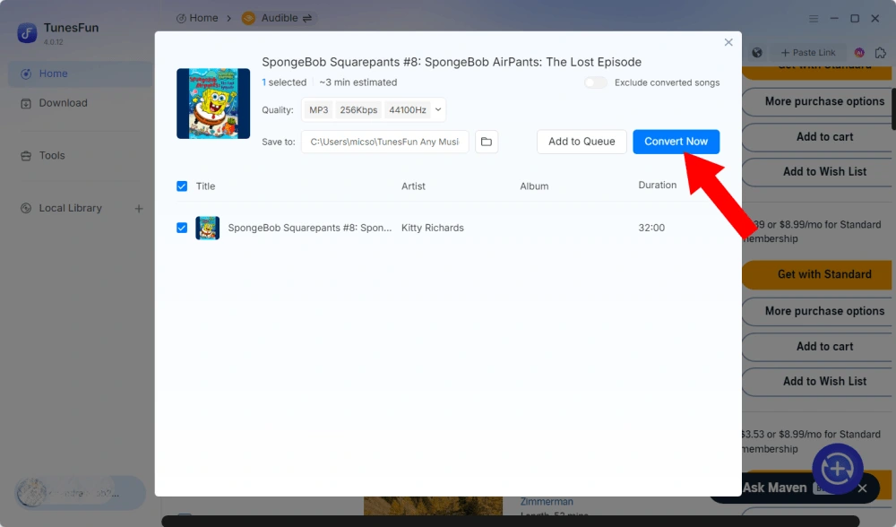Image resolution: width=896 pixels, height=527 pixels.
Task: Open the hamburger menu in title bar
Action: (x=814, y=19)
